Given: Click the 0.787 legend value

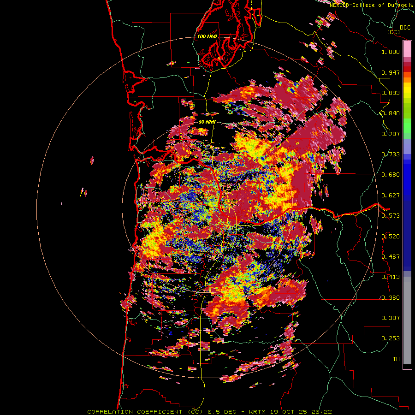Looking at the screenshot, I should click(391, 134).
